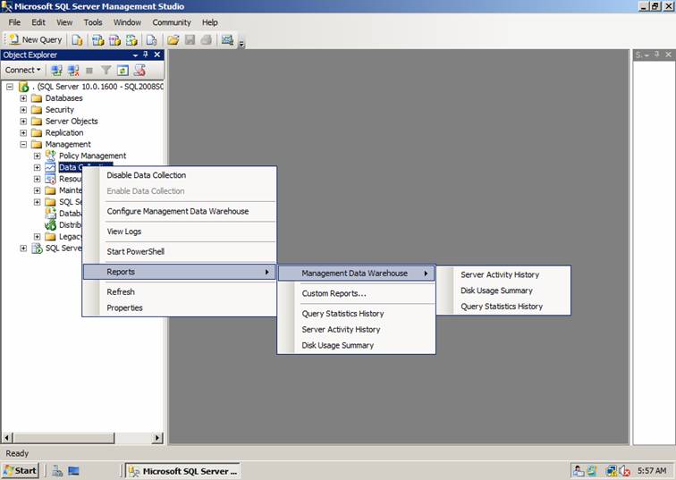
Task: Click the SQL Server instance root node
Action: click(x=97, y=87)
